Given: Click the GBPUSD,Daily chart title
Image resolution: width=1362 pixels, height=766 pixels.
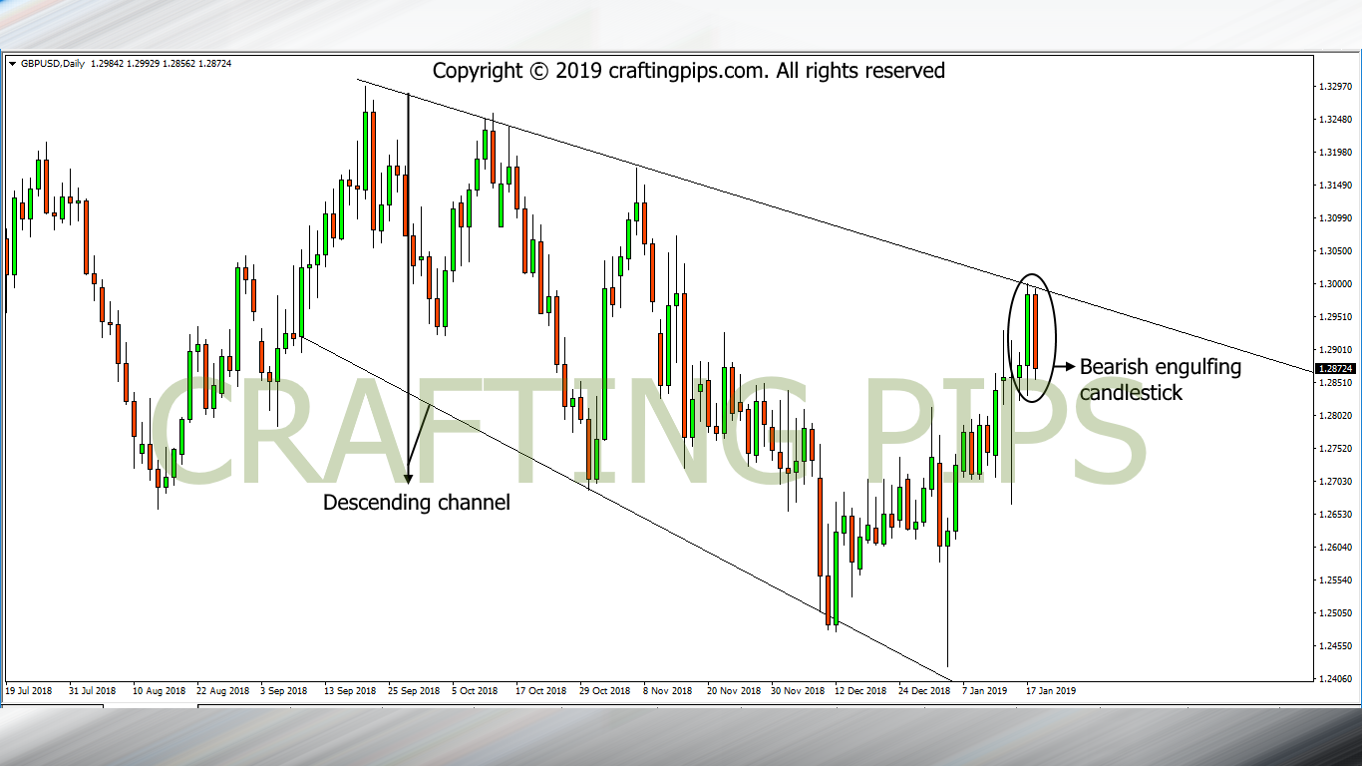Looking at the screenshot, I should (51, 64).
